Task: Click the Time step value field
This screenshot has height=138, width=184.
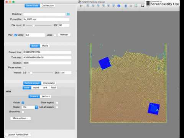Action: tap(47, 58)
